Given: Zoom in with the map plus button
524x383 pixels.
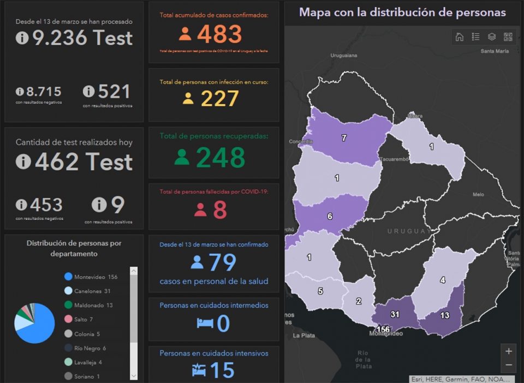Looking at the screenshot, I should point(509,351).
